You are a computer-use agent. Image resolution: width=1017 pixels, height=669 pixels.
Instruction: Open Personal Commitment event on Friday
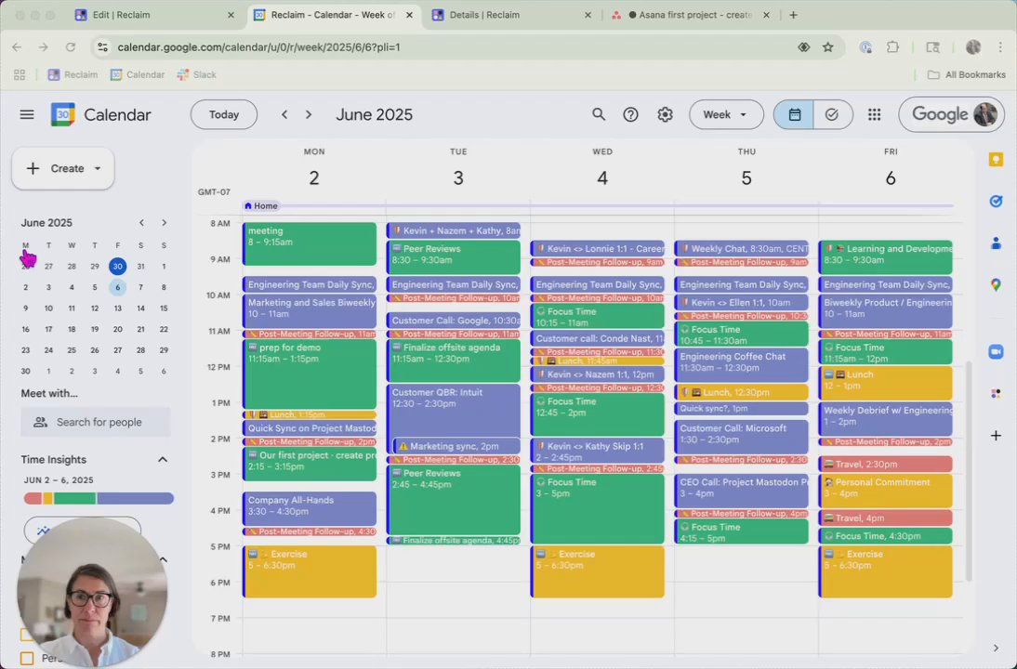pos(885,491)
